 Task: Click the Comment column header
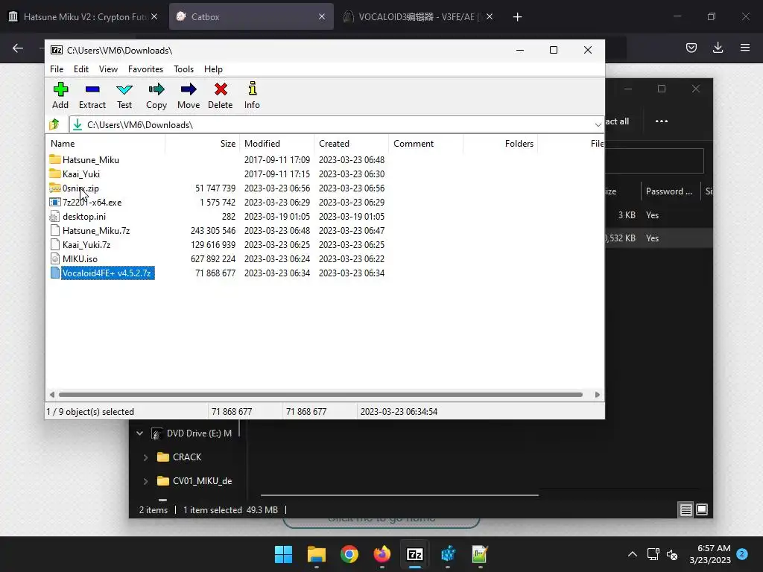(x=425, y=144)
